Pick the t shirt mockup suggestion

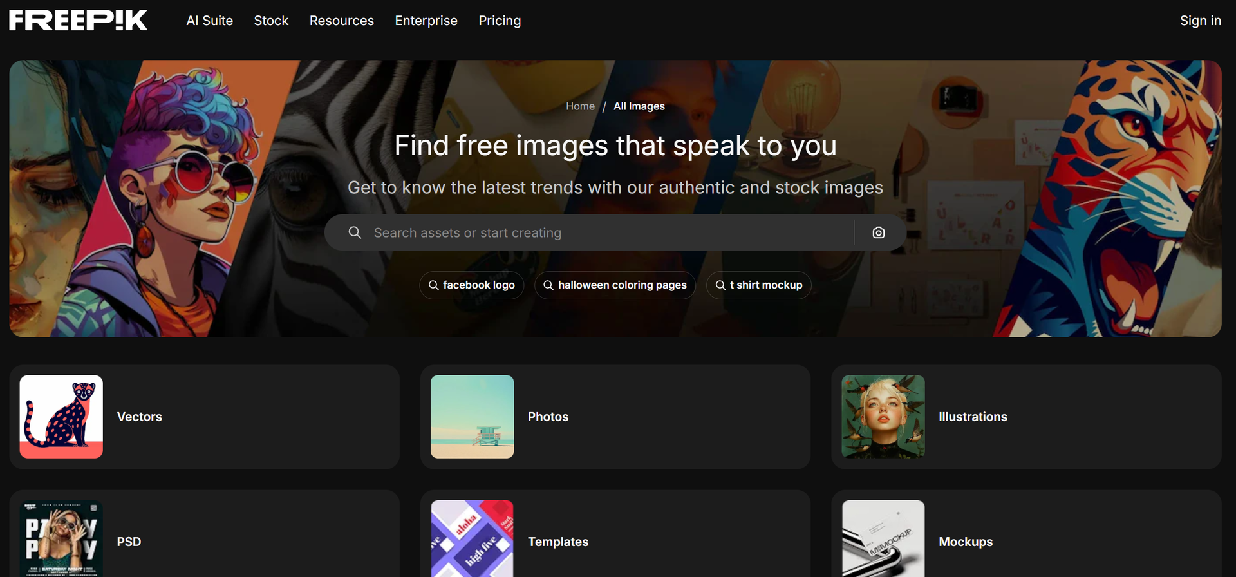759,285
